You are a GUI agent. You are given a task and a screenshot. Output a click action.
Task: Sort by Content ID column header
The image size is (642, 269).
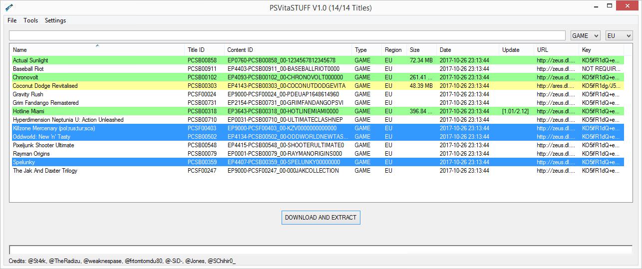coord(289,50)
